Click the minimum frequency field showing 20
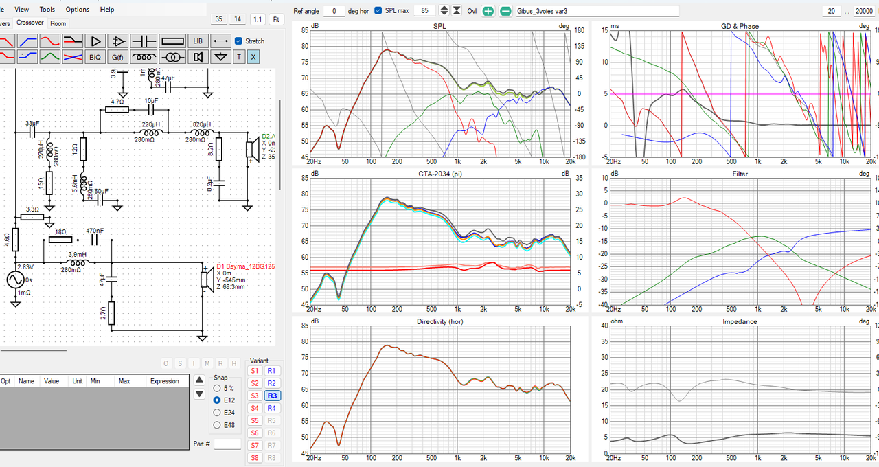Screen dimensions: 879x467 832,11
